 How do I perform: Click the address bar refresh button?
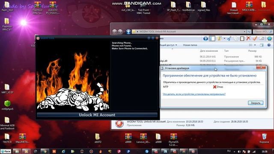[249, 32]
